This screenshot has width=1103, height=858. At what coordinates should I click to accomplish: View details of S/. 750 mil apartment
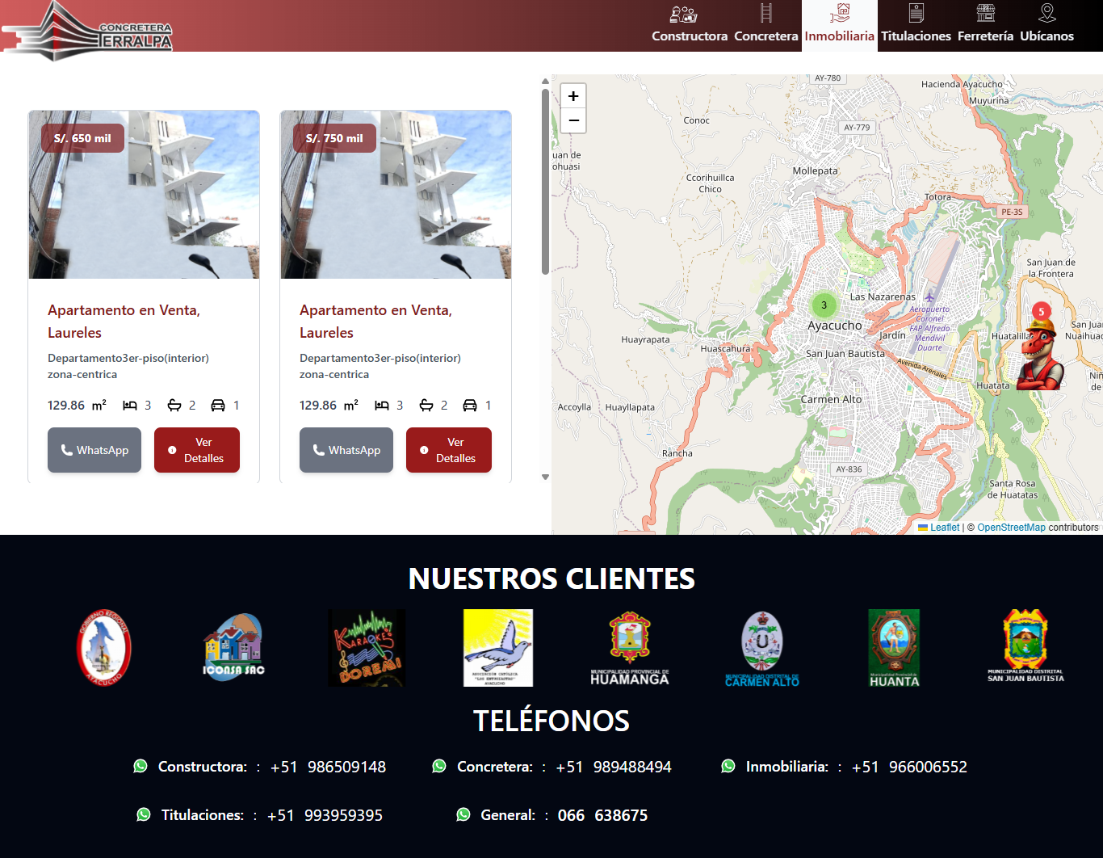[448, 450]
